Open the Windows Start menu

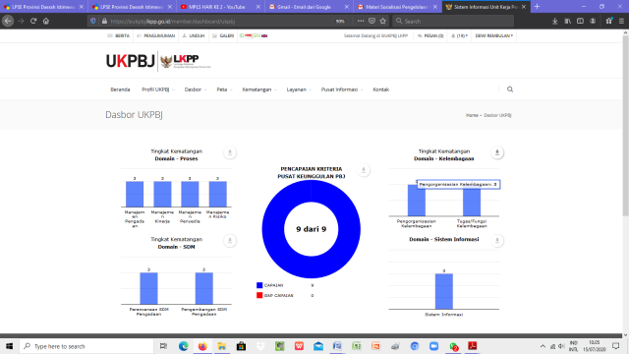pos(9,346)
